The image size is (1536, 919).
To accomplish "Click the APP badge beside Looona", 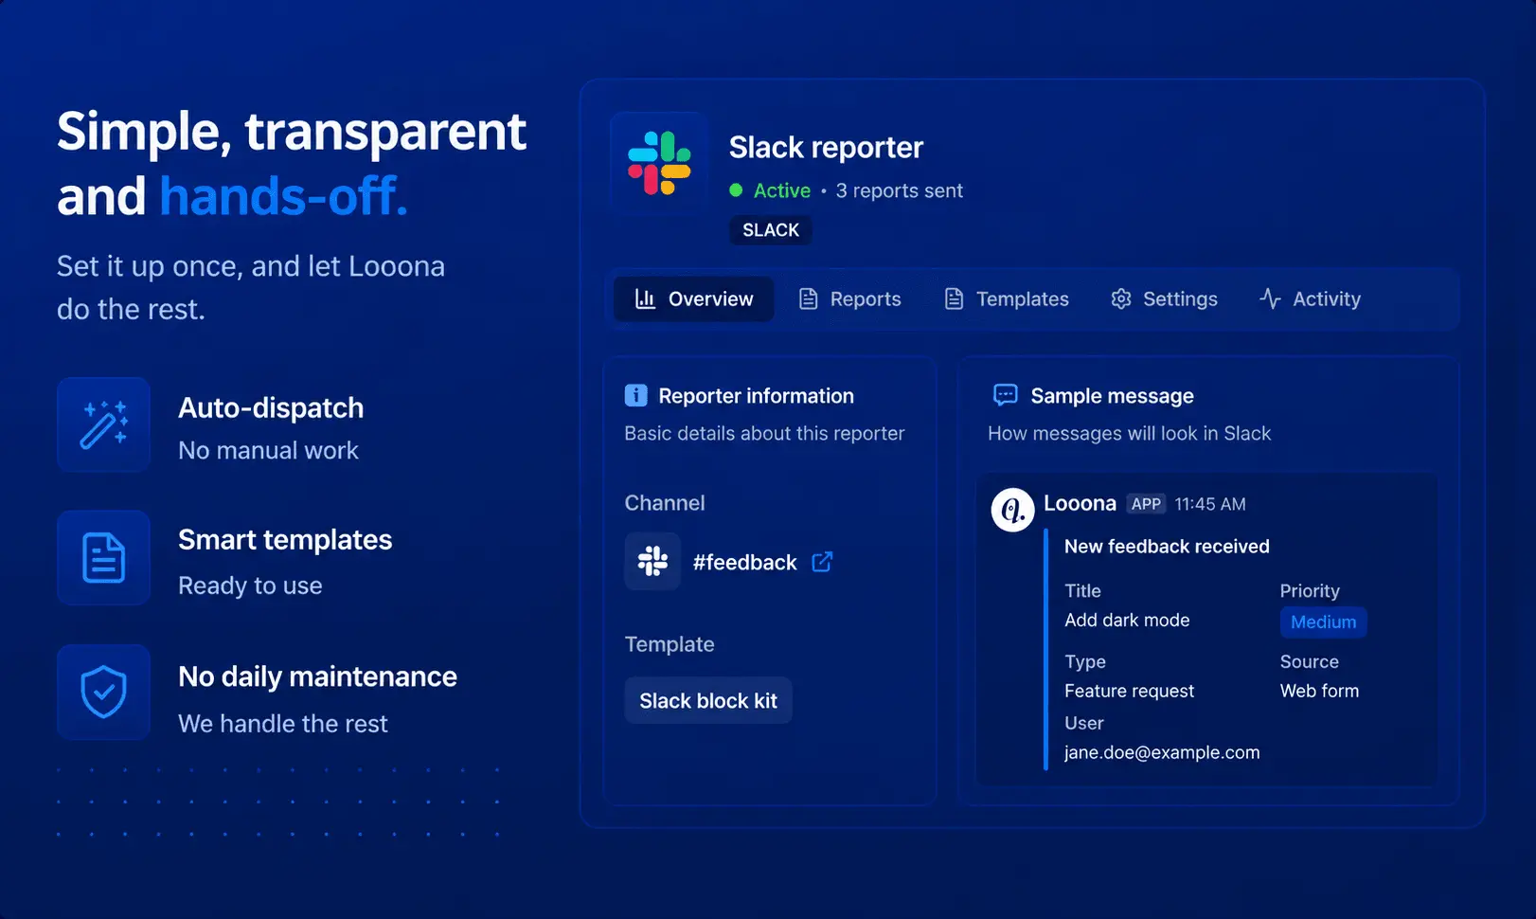I will [x=1146, y=504].
